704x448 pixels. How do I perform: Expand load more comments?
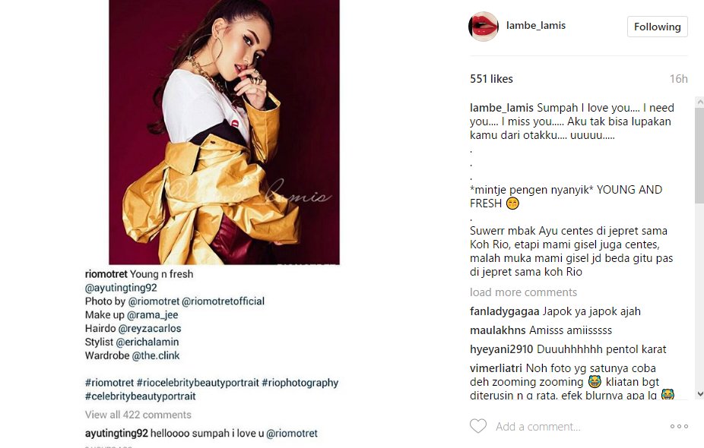tap(523, 292)
